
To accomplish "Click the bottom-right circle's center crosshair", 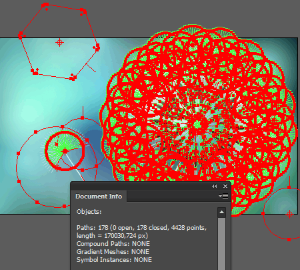I will point(289,214).
